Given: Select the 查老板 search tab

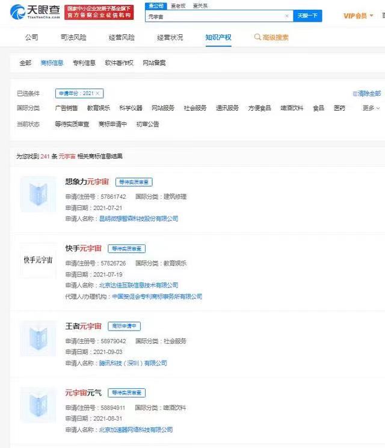Looking at the screenshot, I should [x=178, y=5].
